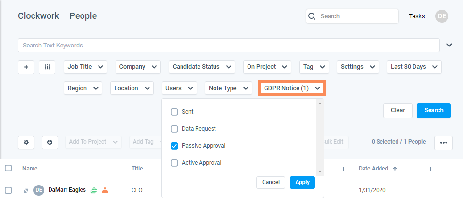Expand the DaMarr Eagles row arrows icon
This screenshot has width=463, height=201.
26,191
